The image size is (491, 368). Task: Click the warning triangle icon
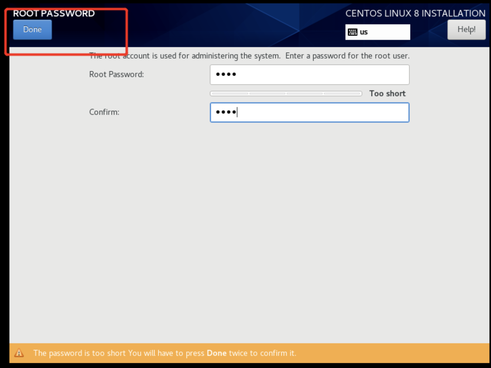(19, 353)
